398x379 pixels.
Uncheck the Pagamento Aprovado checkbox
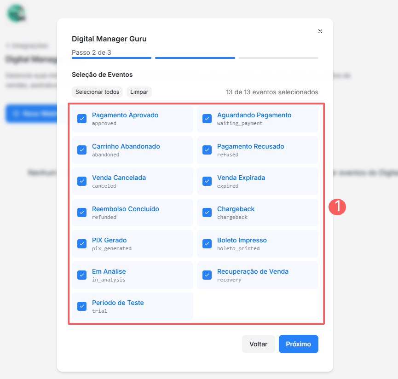point(82,119)
